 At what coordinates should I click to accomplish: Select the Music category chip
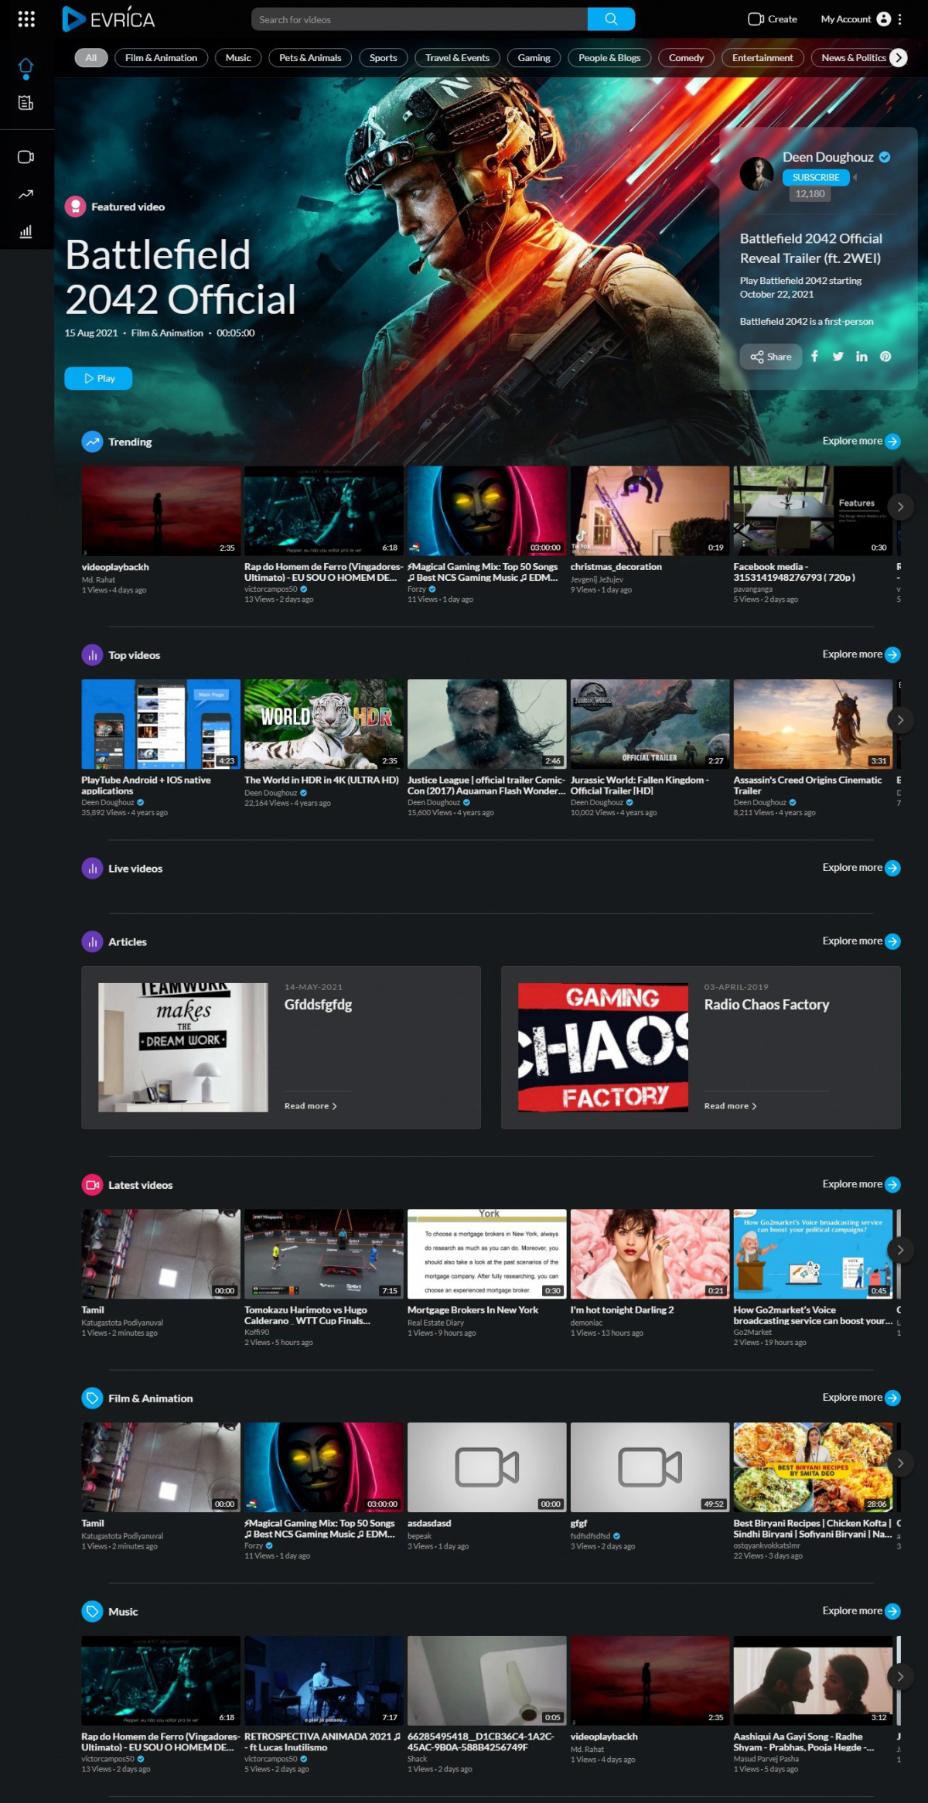(x=238, y=58)
